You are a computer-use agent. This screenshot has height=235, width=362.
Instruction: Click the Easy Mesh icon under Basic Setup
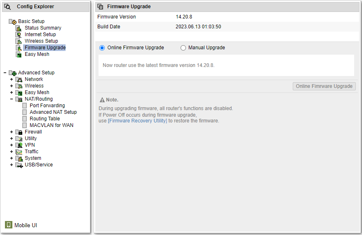[19, 55]
